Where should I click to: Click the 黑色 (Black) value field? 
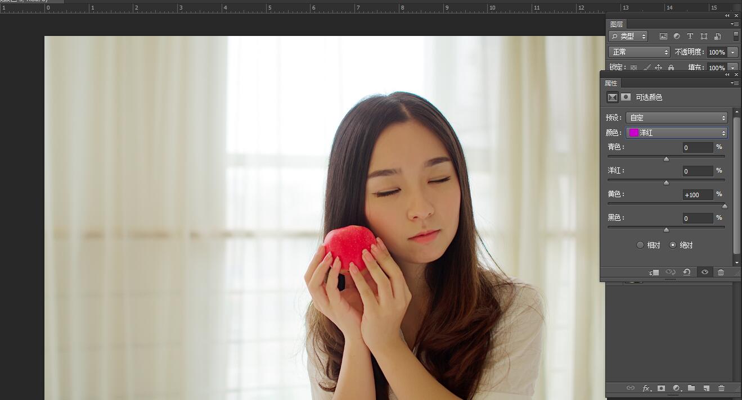[698, 219]
